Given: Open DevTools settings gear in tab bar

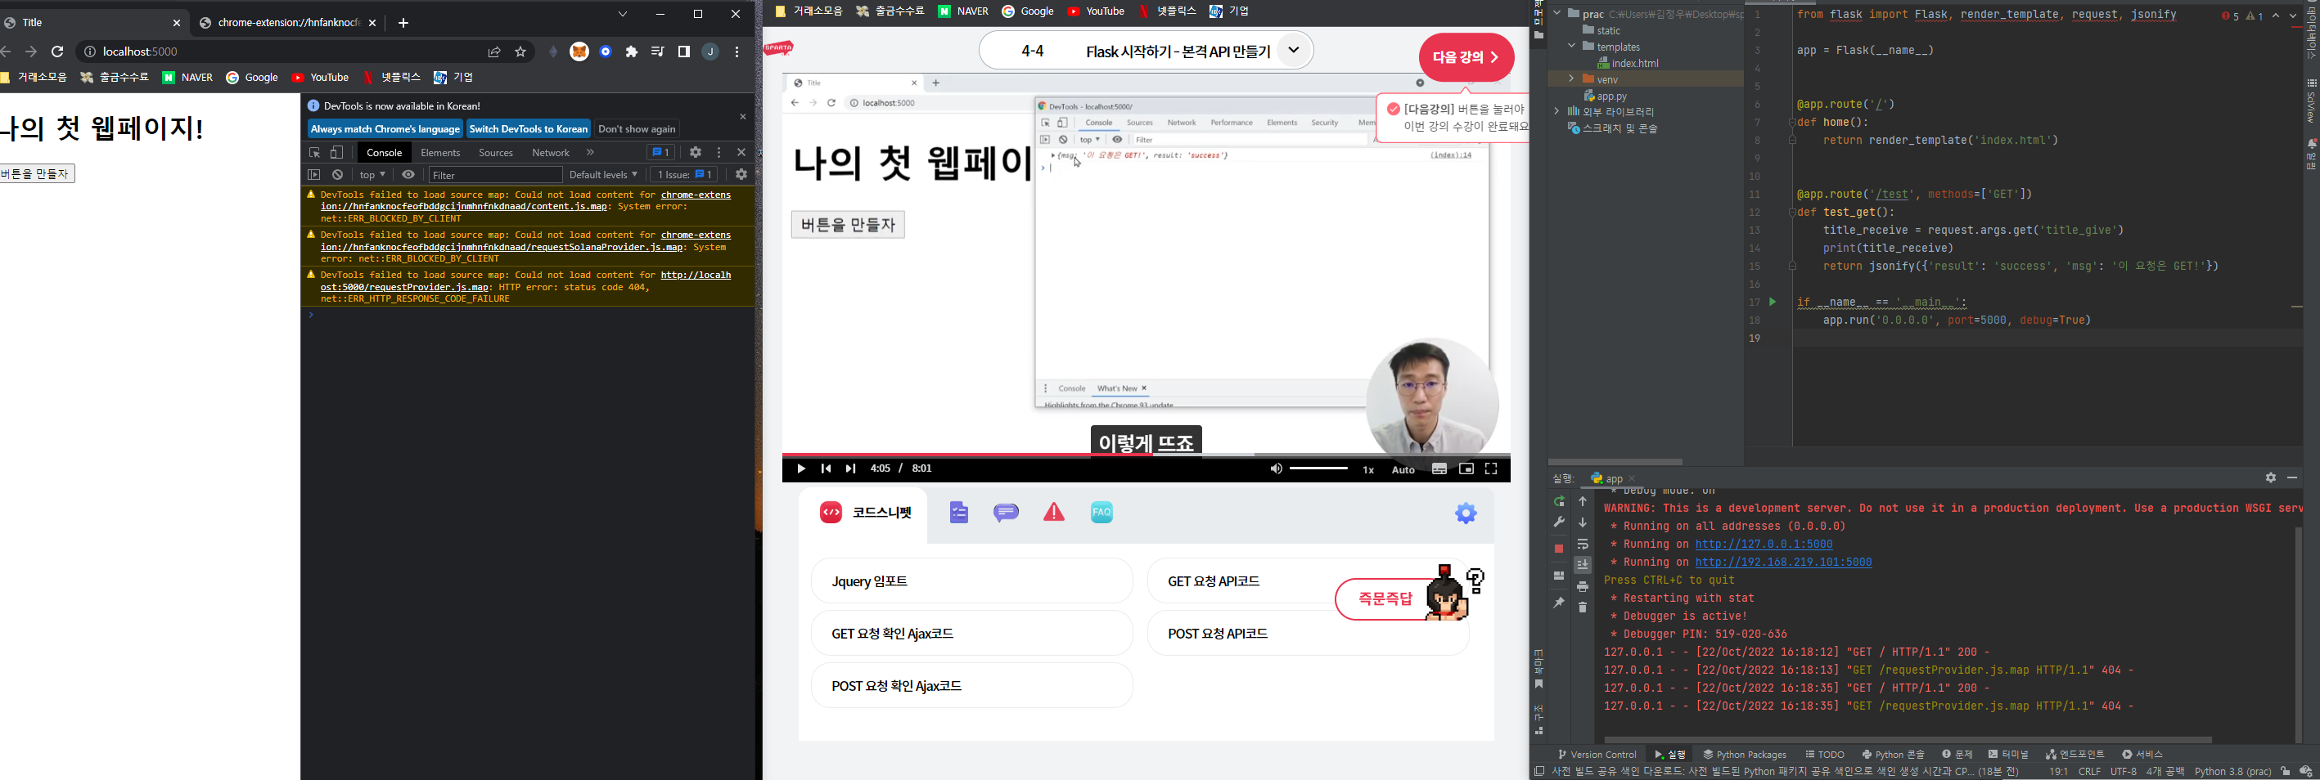Looking at the screenshot, I should (x=696, y=153).
